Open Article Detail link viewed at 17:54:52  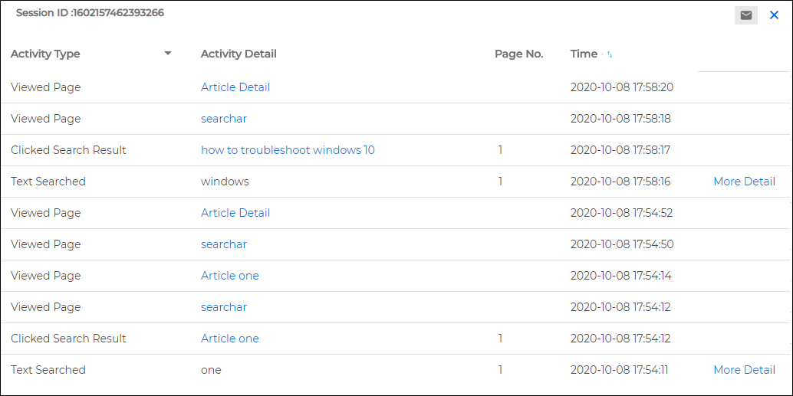coord(235,213)
